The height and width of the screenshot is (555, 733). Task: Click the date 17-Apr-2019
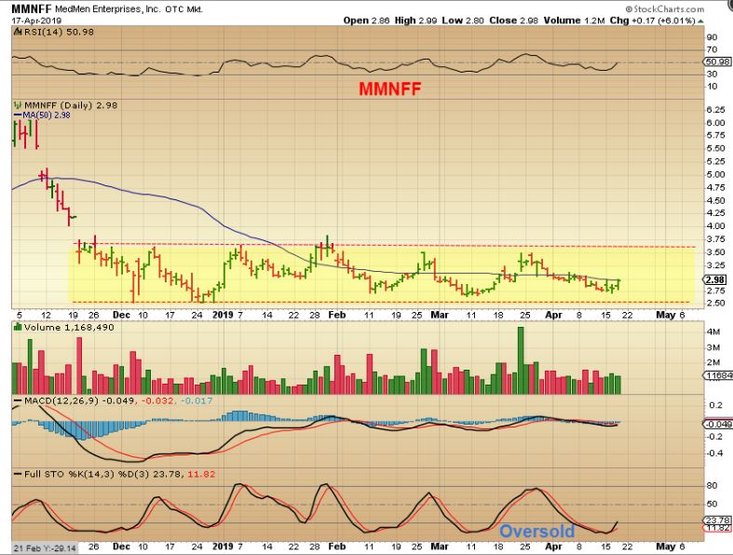[36, 20]
